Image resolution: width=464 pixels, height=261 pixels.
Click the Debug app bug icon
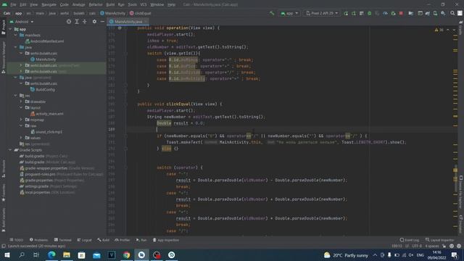click(x=369, y=13)
